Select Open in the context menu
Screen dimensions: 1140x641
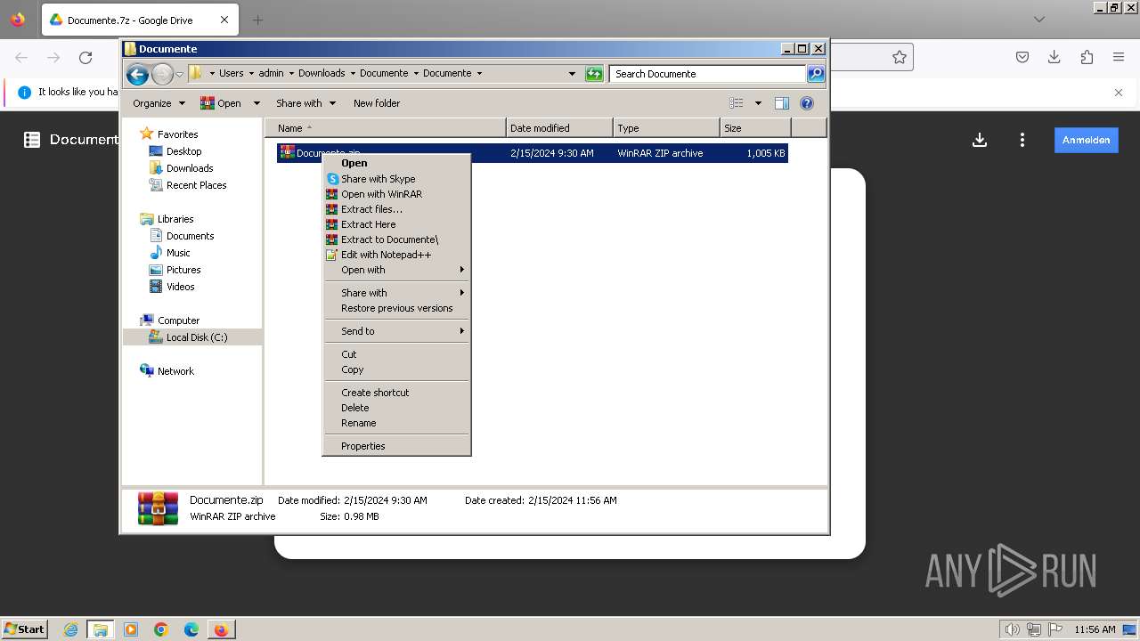point(396,163)
